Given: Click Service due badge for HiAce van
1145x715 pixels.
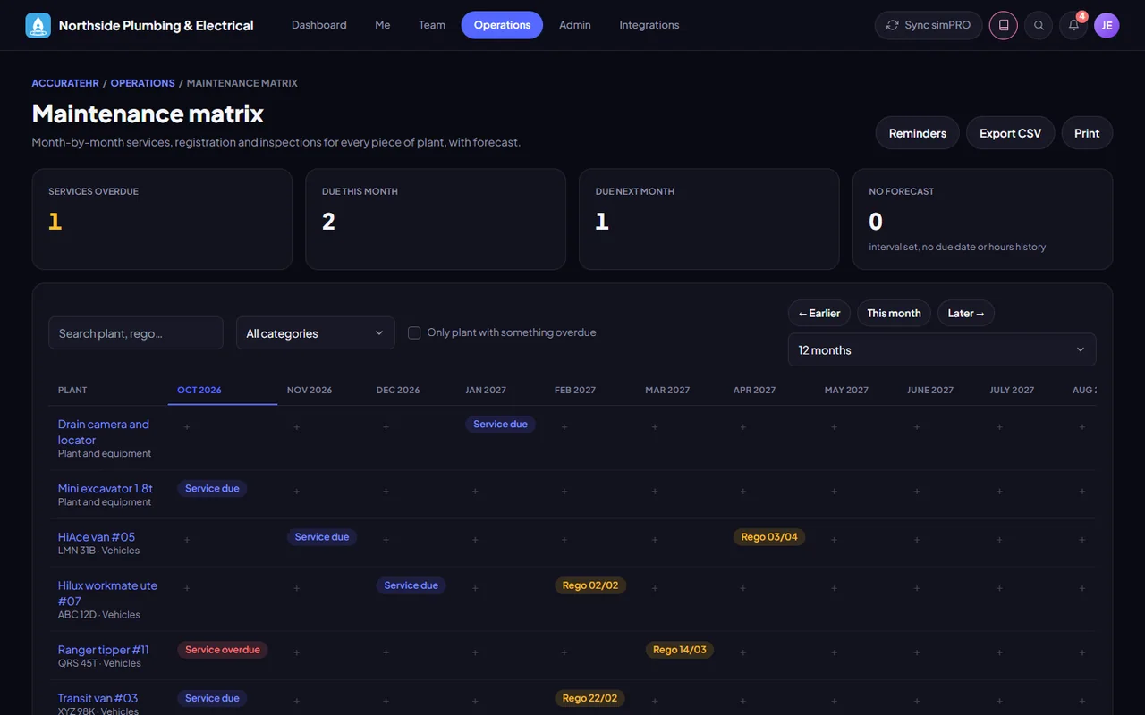Looking at the screenshot, I should [322, 537].
